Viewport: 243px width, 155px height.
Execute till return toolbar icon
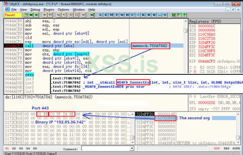click(x=83, y=15)
